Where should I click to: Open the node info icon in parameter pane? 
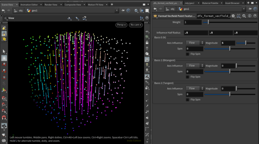click(x=250, y=16)
